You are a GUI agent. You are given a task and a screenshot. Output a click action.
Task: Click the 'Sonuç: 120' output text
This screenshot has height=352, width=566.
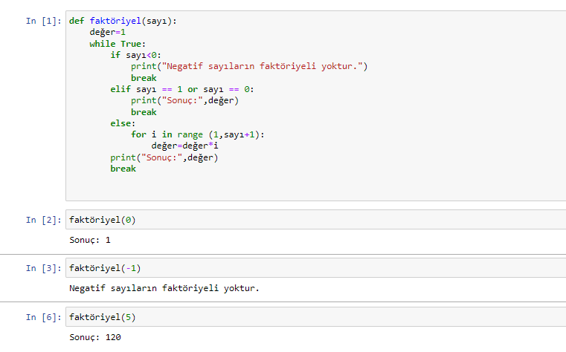coord(95,337)
